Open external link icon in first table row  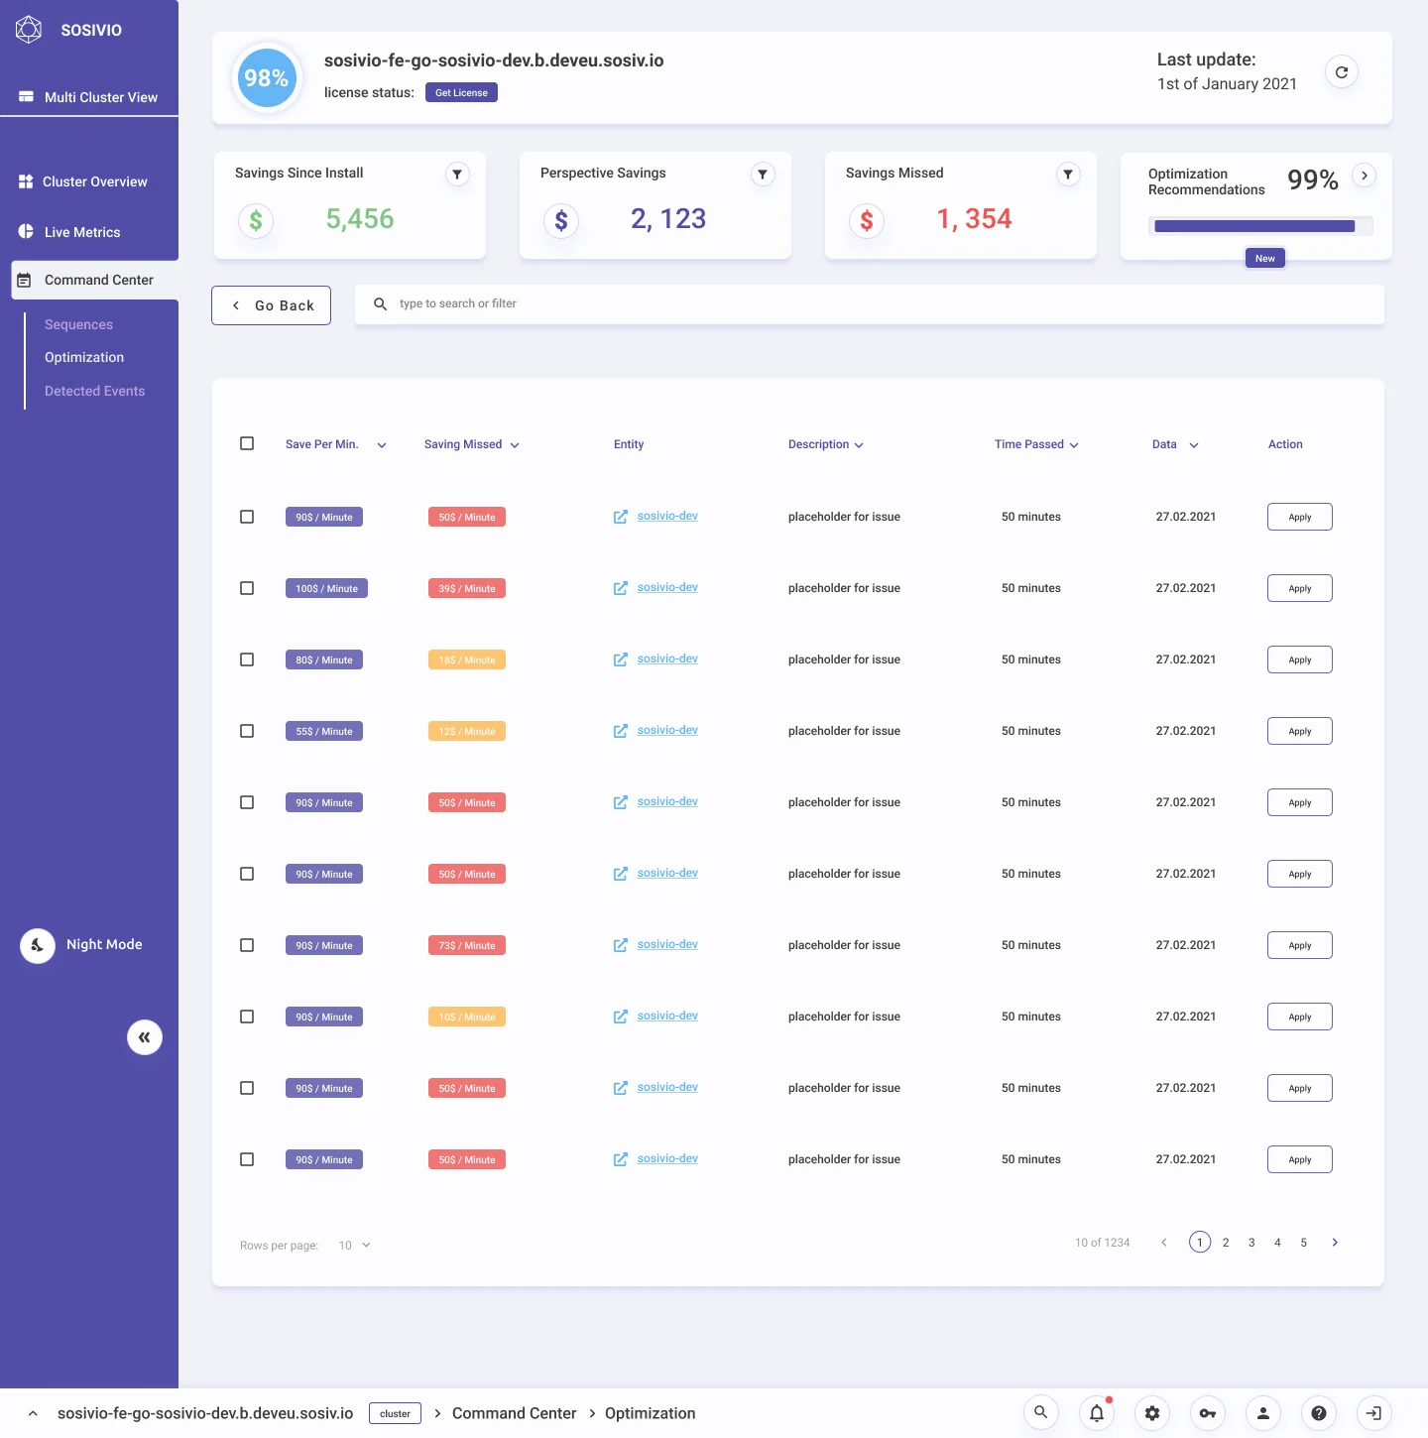[x=621, y=517]
